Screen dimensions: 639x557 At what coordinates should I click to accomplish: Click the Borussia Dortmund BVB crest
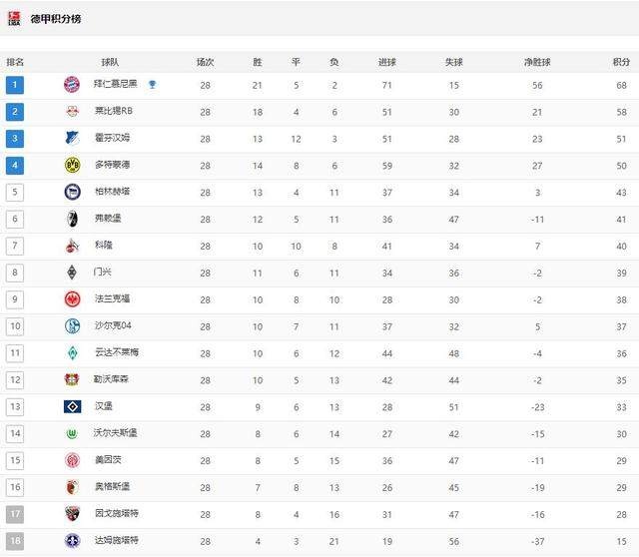(72, 165)
